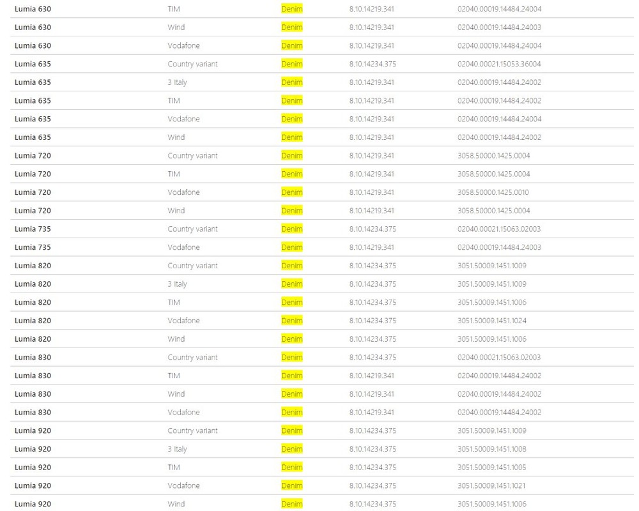Click firmware 3058.50000.1425.0010 for Lumia 720 Vodafone

point(493,192)
